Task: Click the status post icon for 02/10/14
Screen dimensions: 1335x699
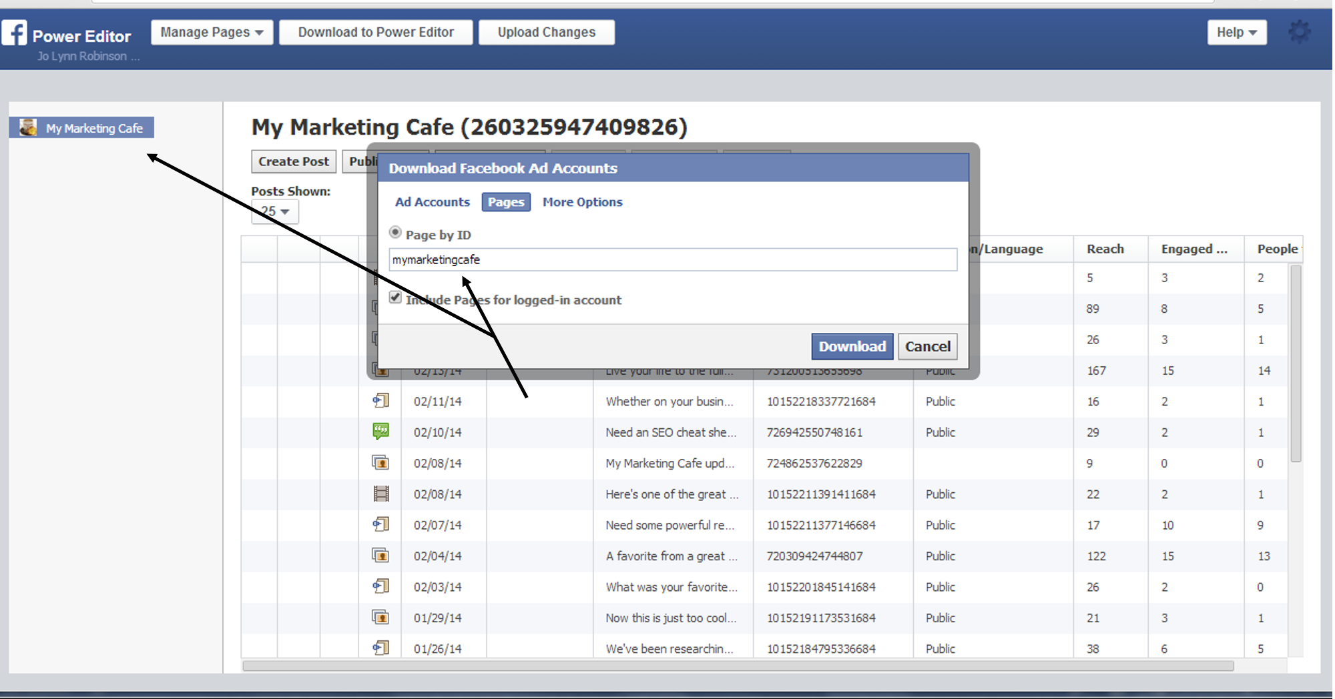Action: tap(380, 432)
